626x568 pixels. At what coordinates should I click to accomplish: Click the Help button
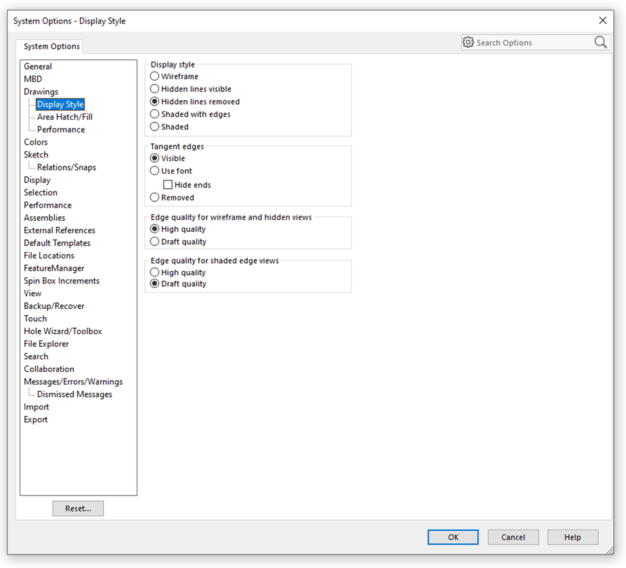[573, 537]
